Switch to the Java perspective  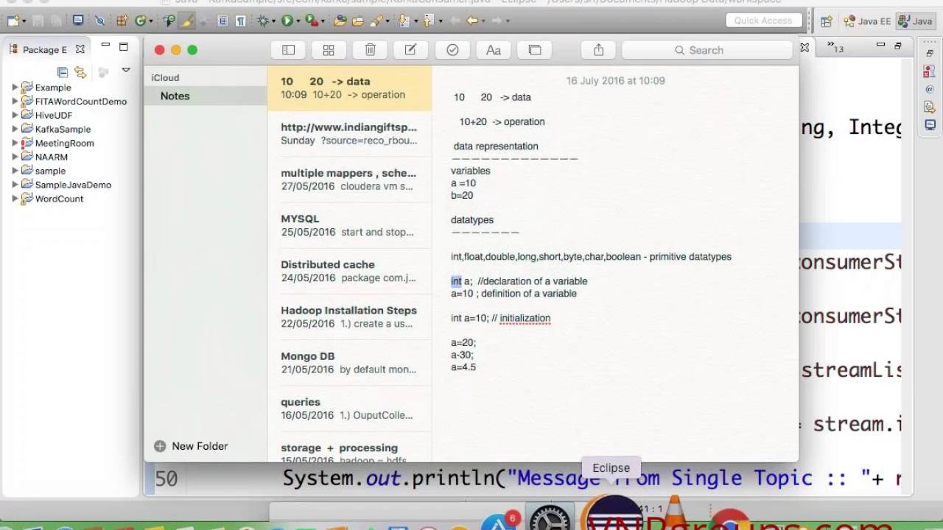click(914, 21)
